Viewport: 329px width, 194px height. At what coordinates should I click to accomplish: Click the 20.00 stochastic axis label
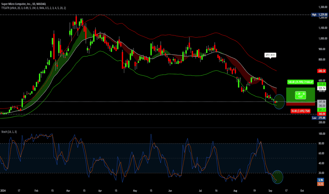(322, 173)
